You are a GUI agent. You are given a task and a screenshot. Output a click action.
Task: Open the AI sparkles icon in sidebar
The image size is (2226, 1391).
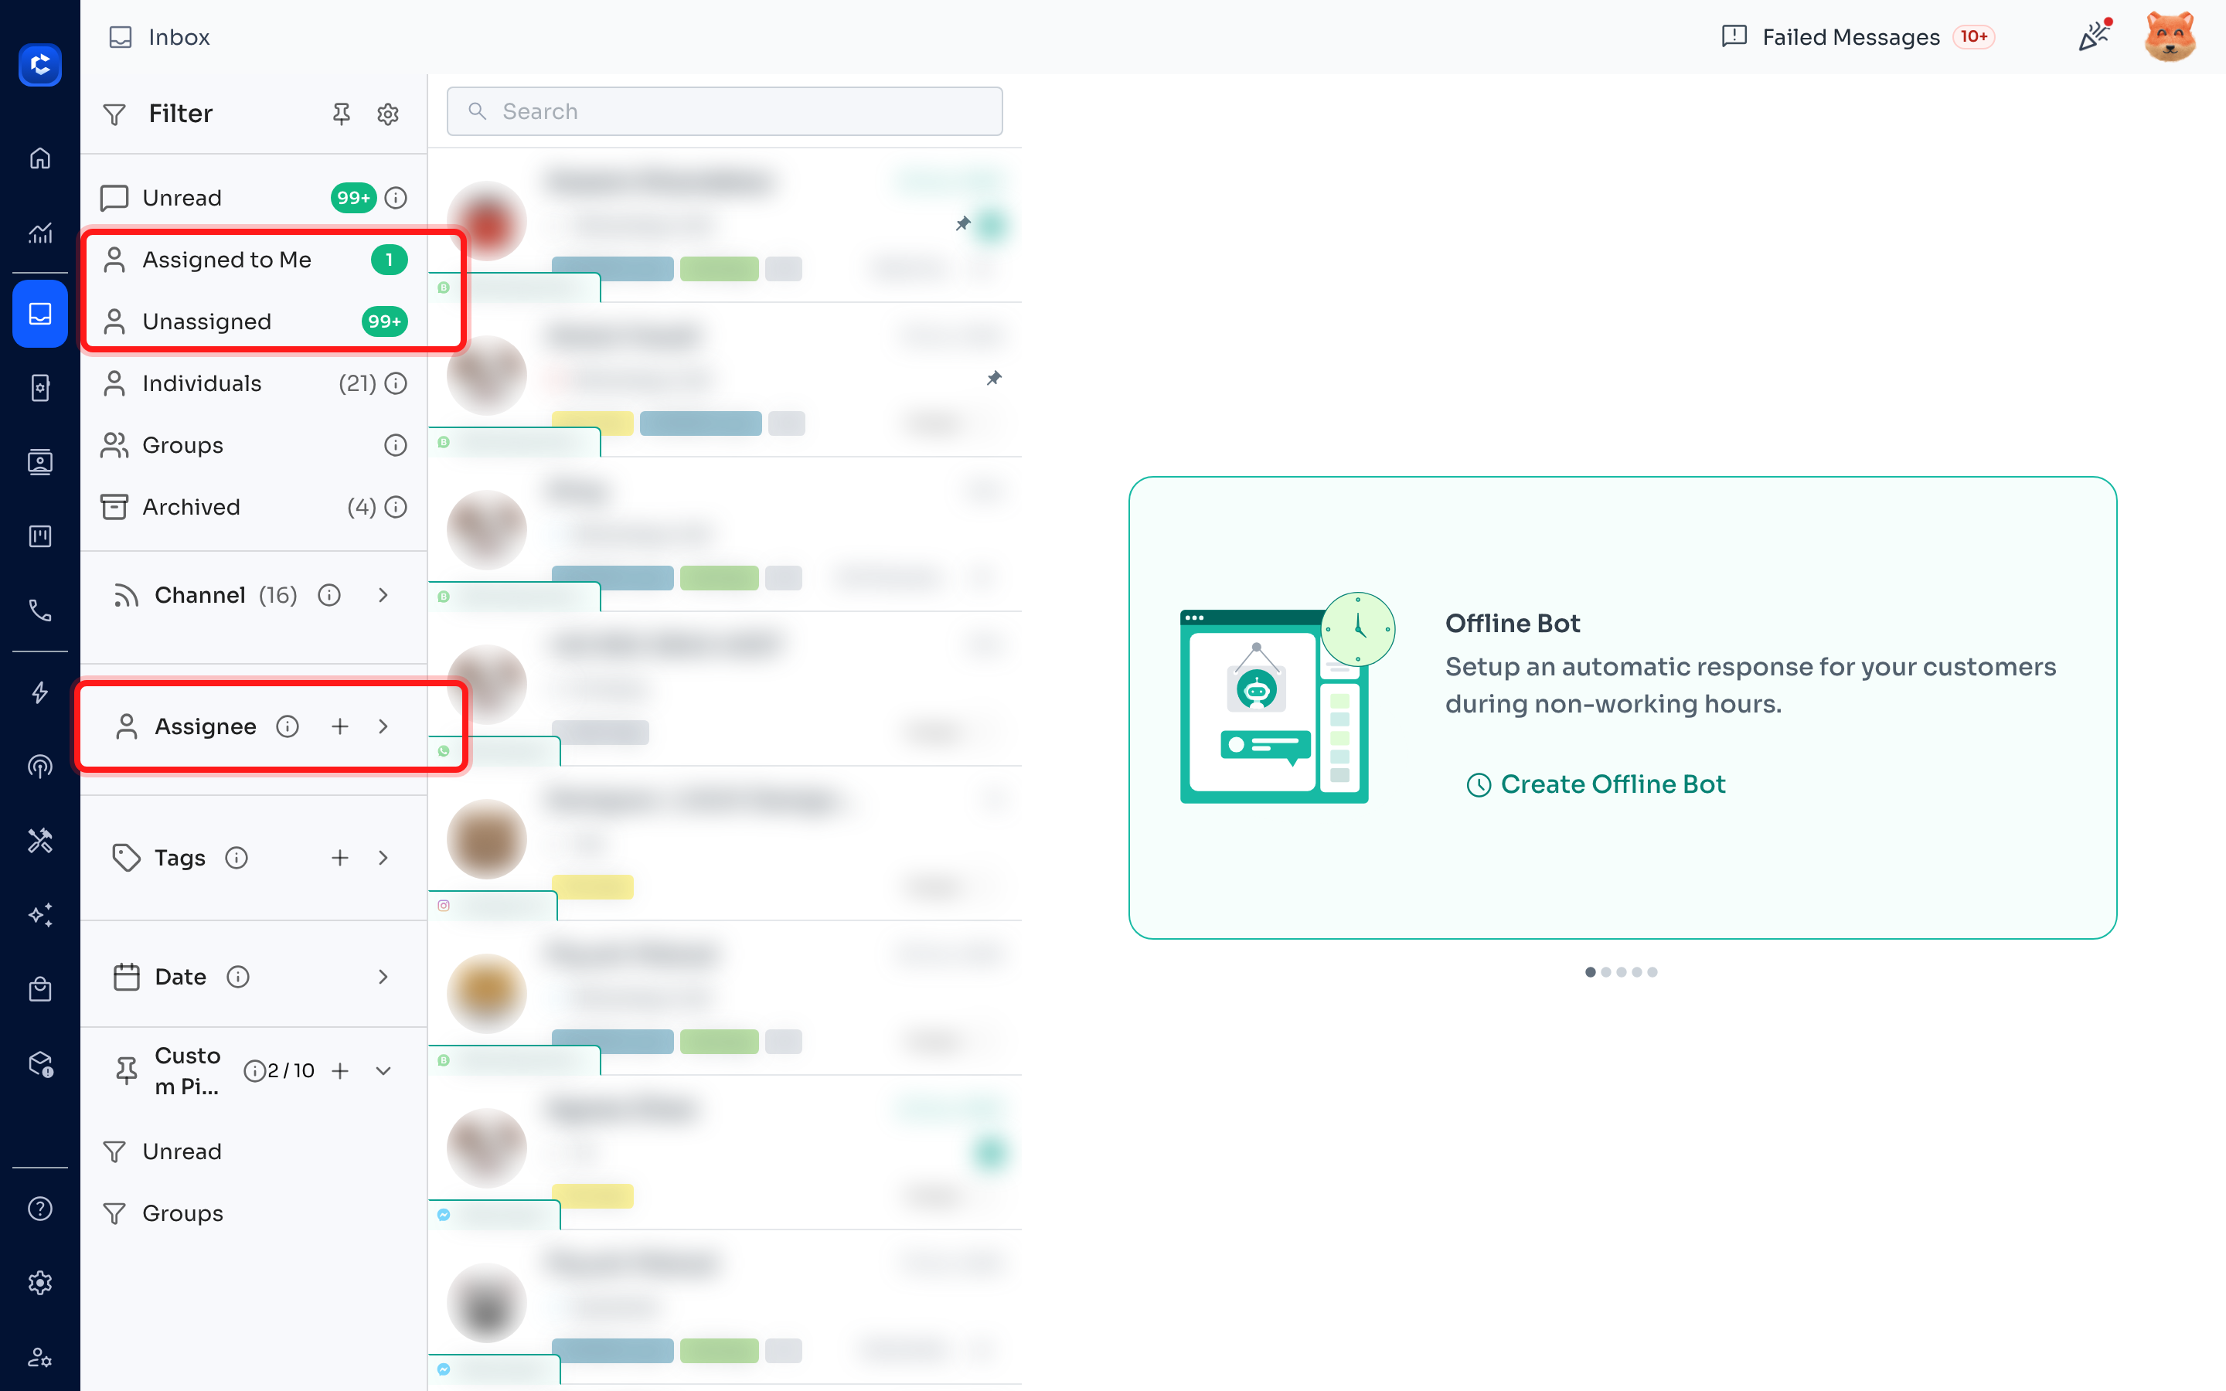pos(39,914)
